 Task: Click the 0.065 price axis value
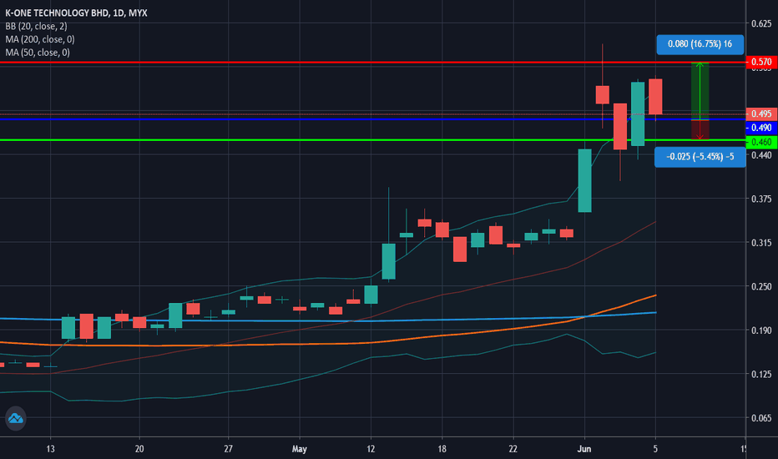click(761, 418)
